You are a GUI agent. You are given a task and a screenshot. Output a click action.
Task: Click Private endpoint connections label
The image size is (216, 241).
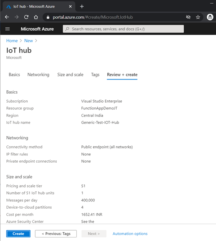click(32, 161)
